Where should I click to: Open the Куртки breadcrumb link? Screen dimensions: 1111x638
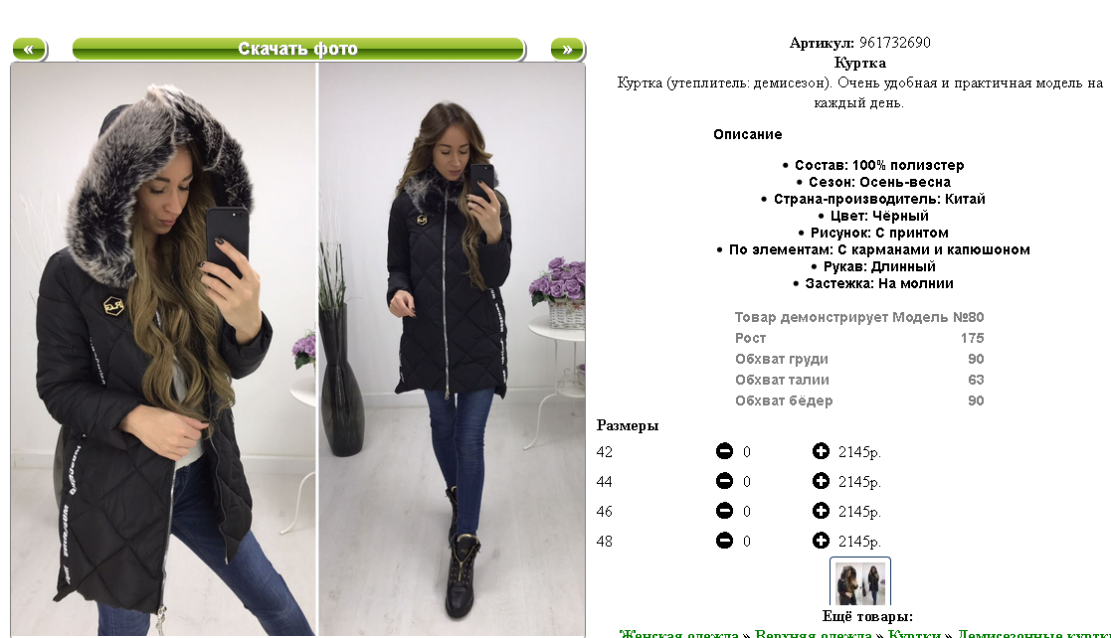tap(914, 633)
